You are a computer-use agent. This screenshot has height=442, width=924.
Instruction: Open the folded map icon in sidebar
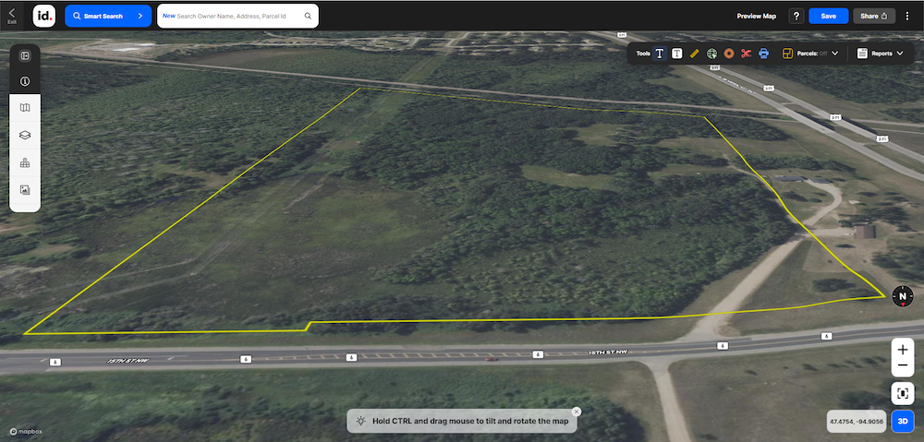click(25, 108)
